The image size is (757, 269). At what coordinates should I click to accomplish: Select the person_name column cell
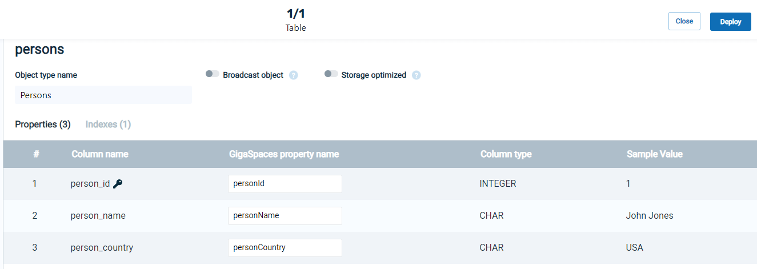pyautogui.click(x=98, y=216)
